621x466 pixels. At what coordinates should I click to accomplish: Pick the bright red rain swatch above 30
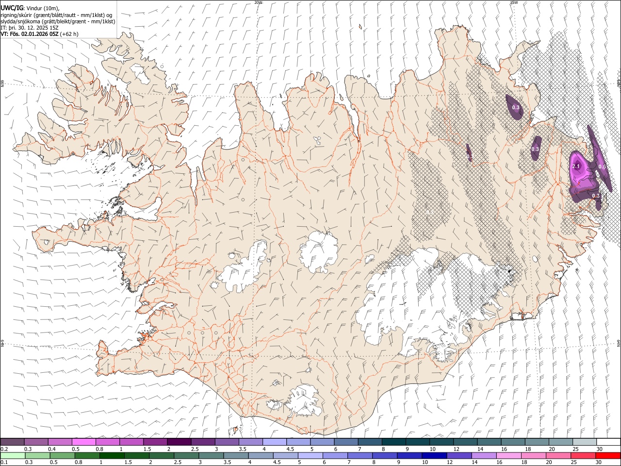point(608,455)
